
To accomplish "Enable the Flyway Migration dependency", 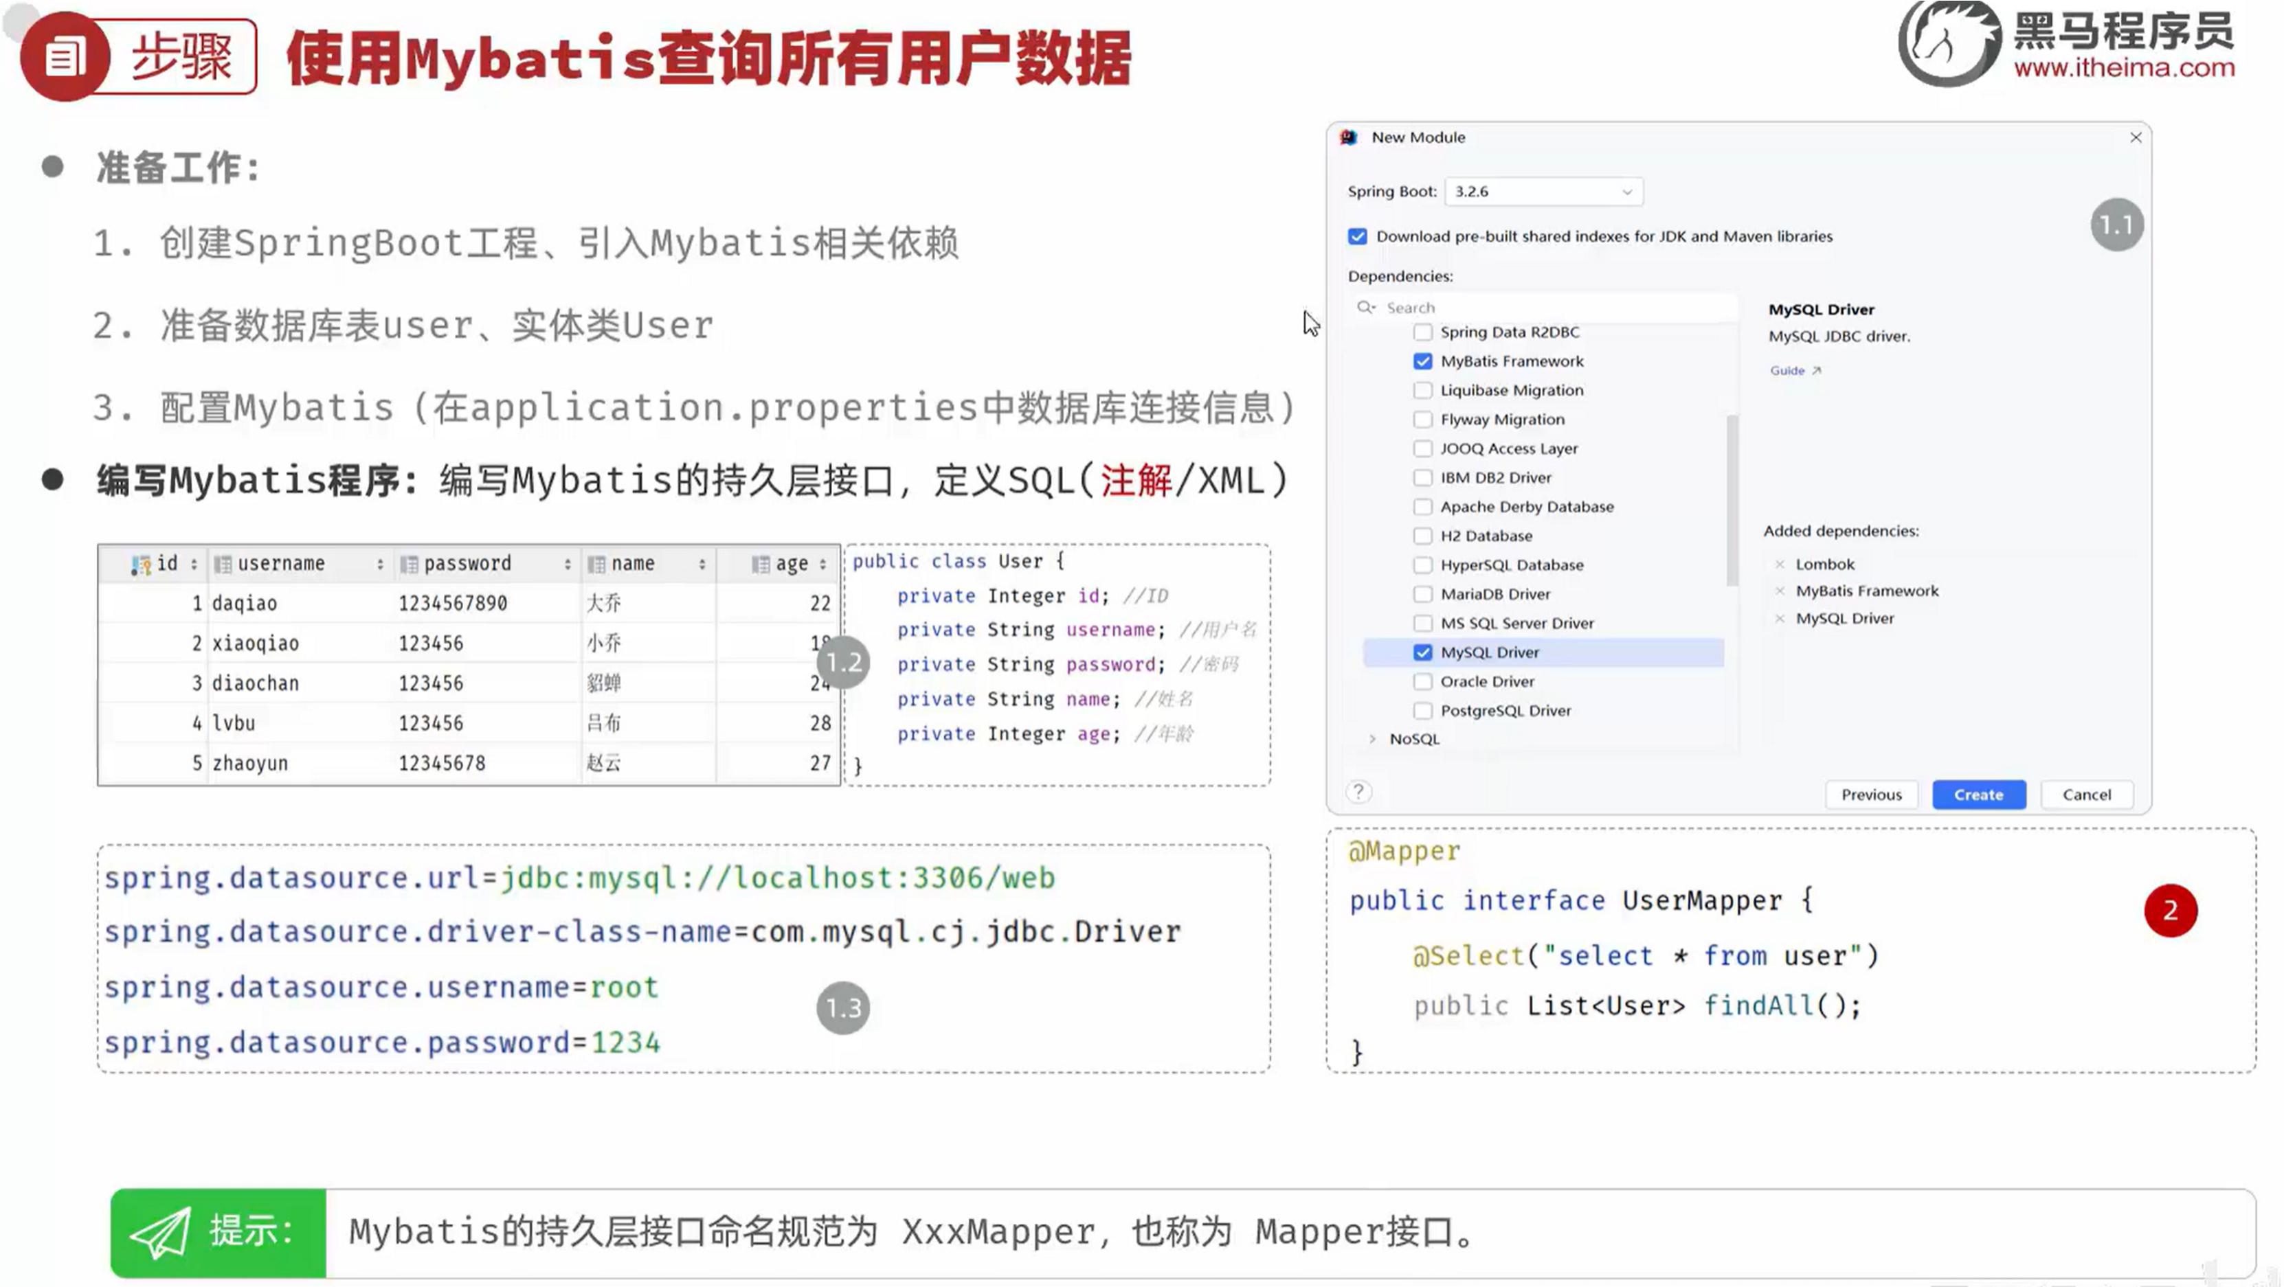I will 1423,419.
